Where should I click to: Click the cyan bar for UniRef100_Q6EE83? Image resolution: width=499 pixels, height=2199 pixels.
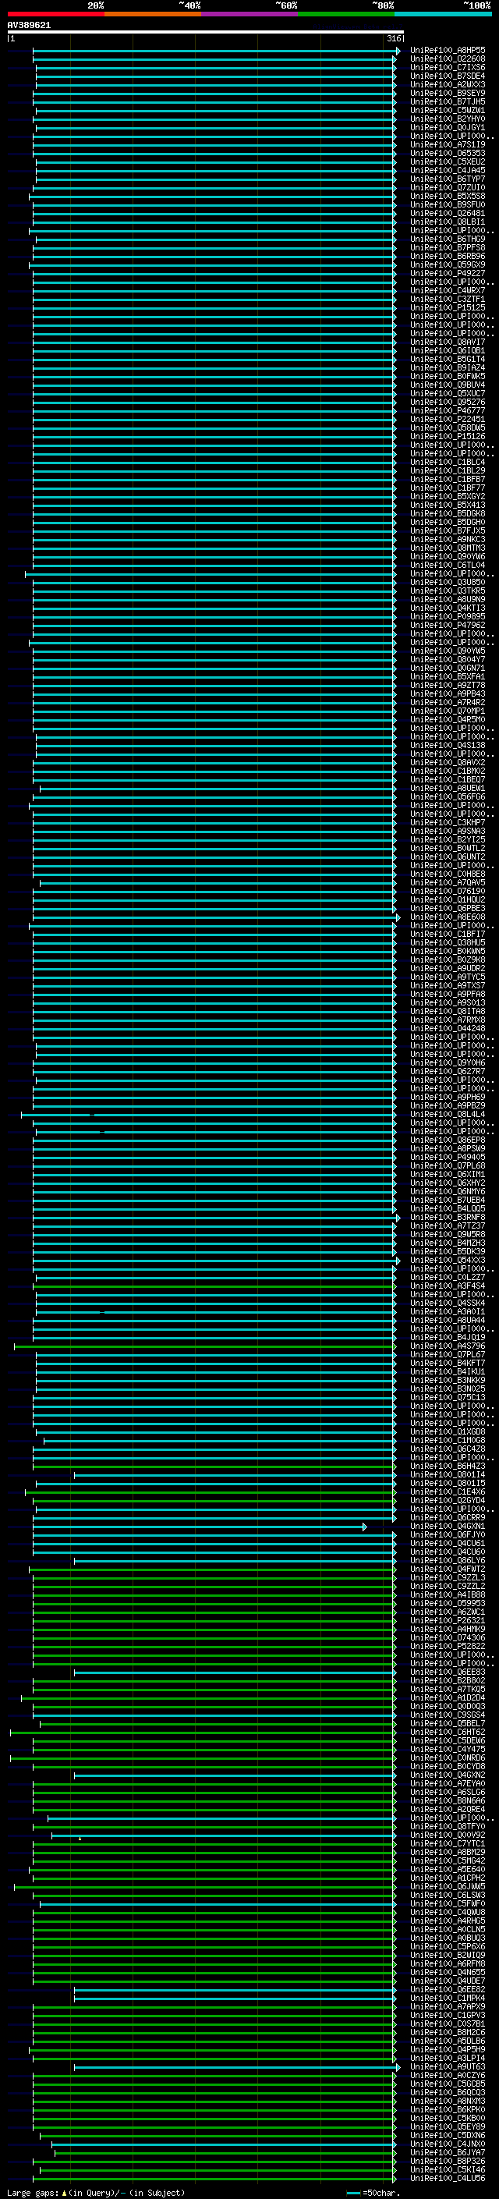coord(235,1673)
